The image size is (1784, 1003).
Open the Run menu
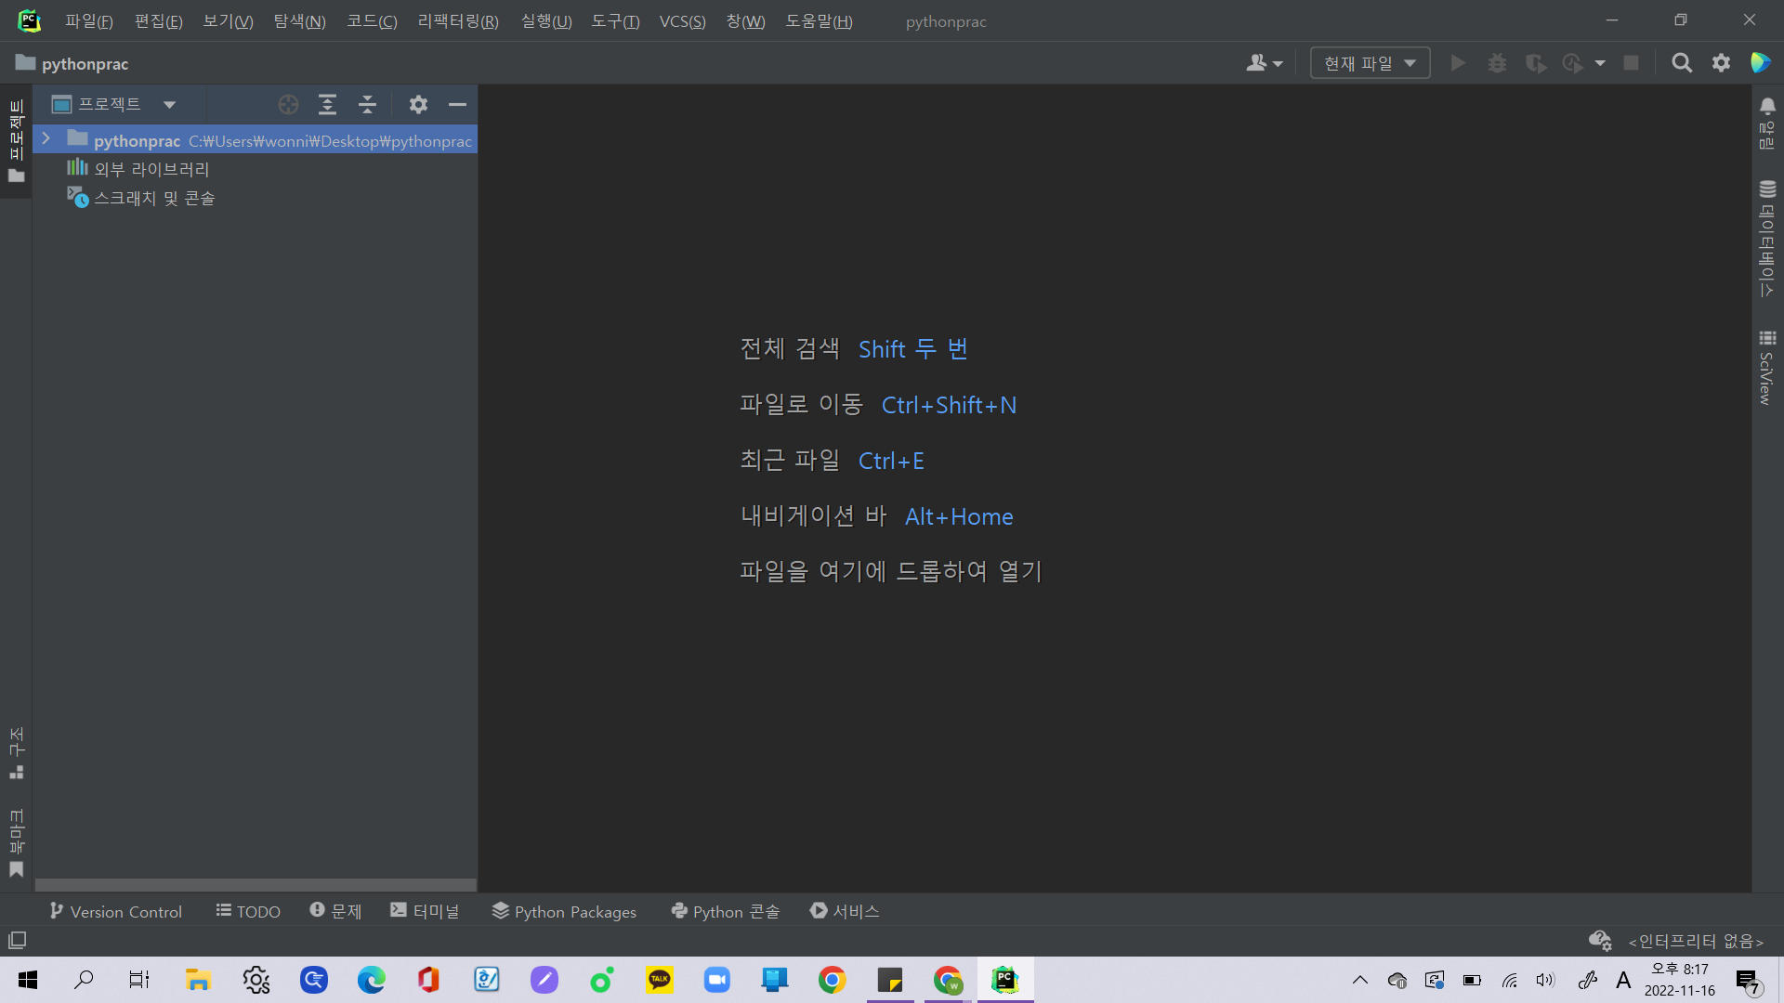tap(546, 21)
